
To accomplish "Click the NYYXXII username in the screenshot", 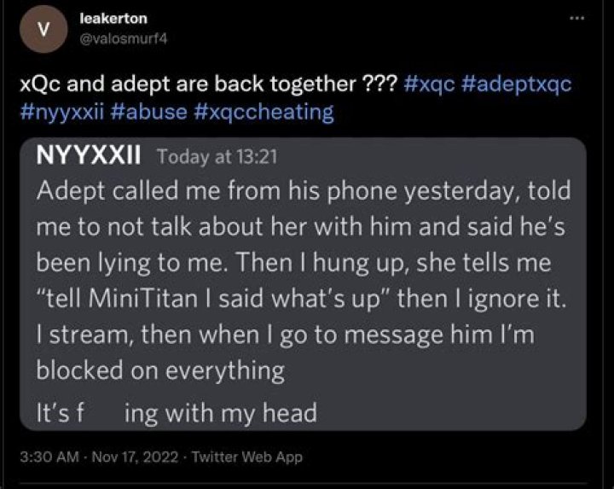I will pyautogui.click(x=92, y=157).
